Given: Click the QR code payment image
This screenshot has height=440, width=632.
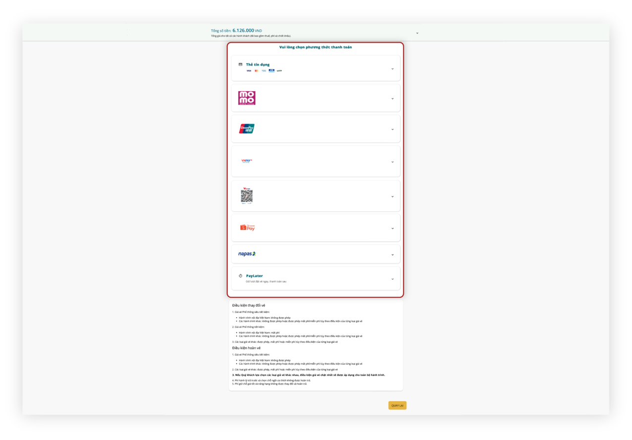Looking at the screenshot, I should (x=247, y=196).
